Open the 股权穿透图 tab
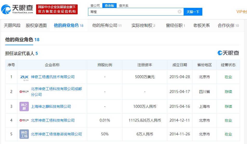 36,26
